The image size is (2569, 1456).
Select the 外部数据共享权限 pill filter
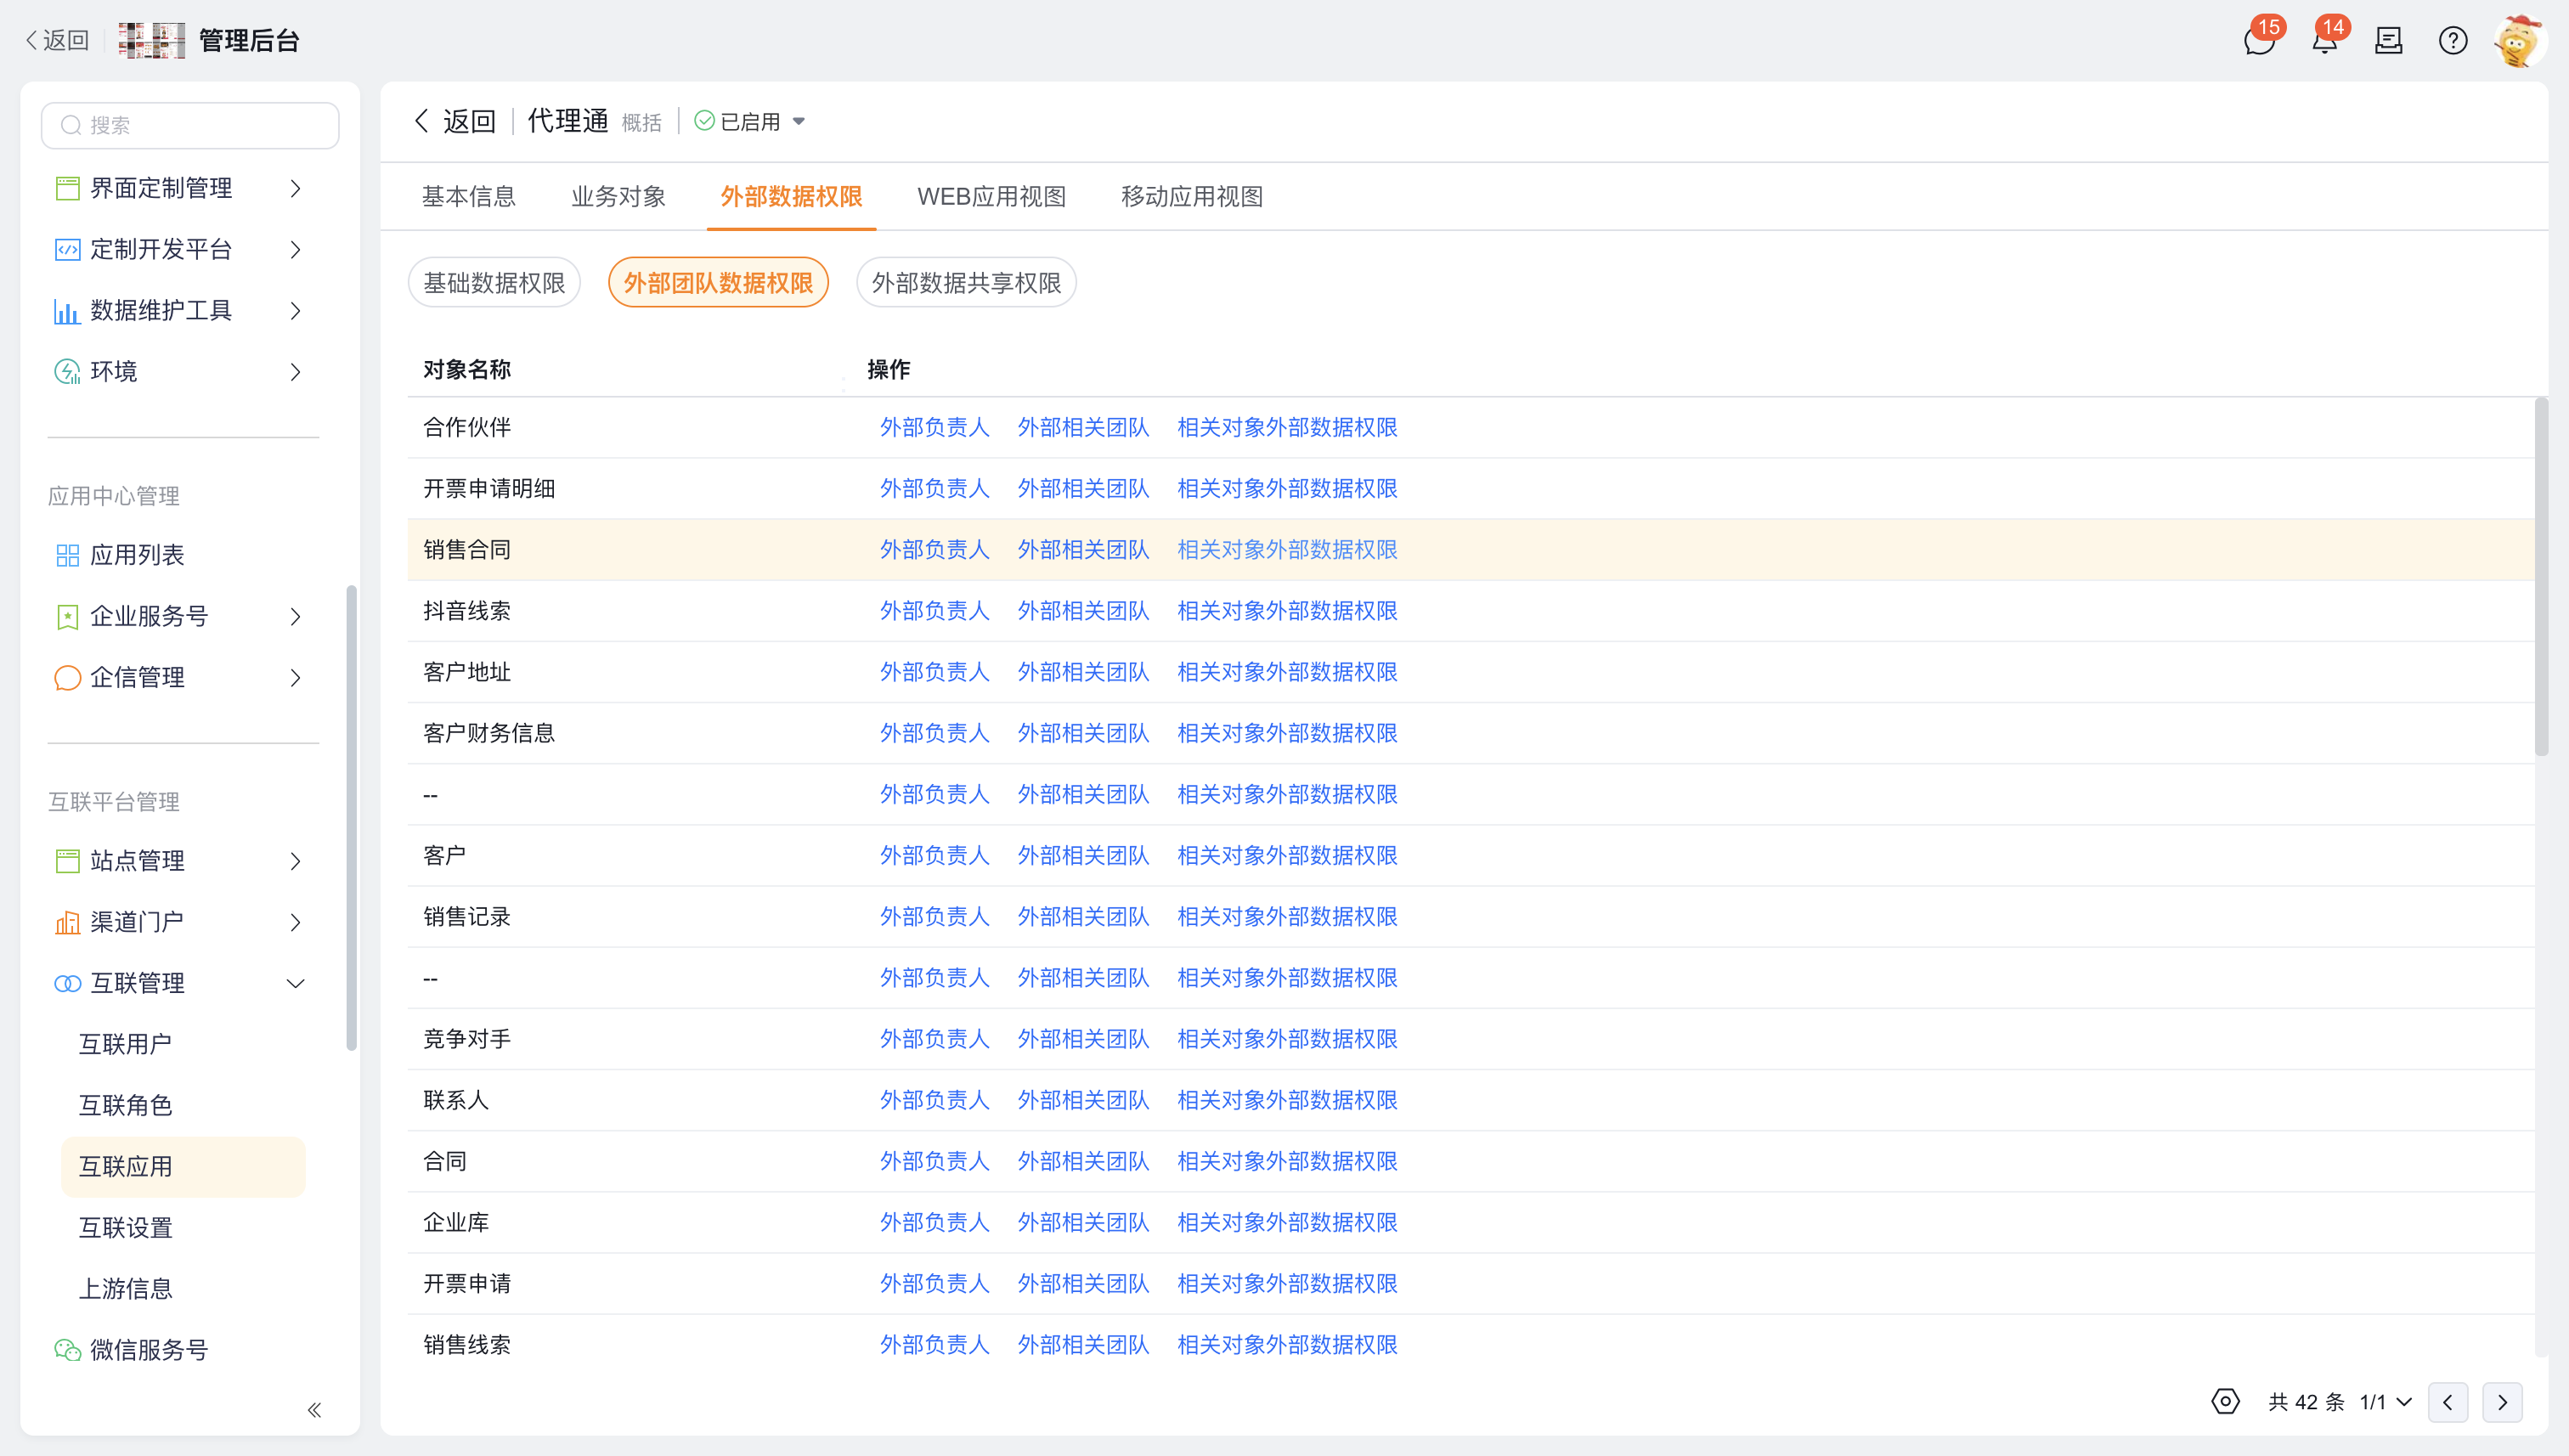coord(966,283)
